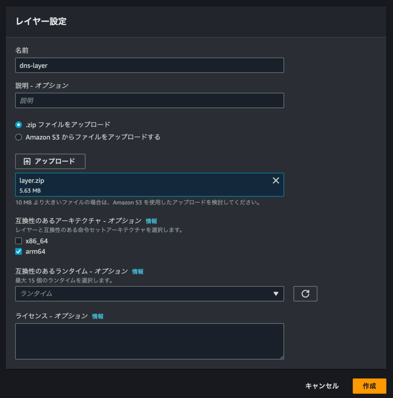Refresh the runtime list
Viewport: 393px width, 398px height.
click(x=305, y=294)
